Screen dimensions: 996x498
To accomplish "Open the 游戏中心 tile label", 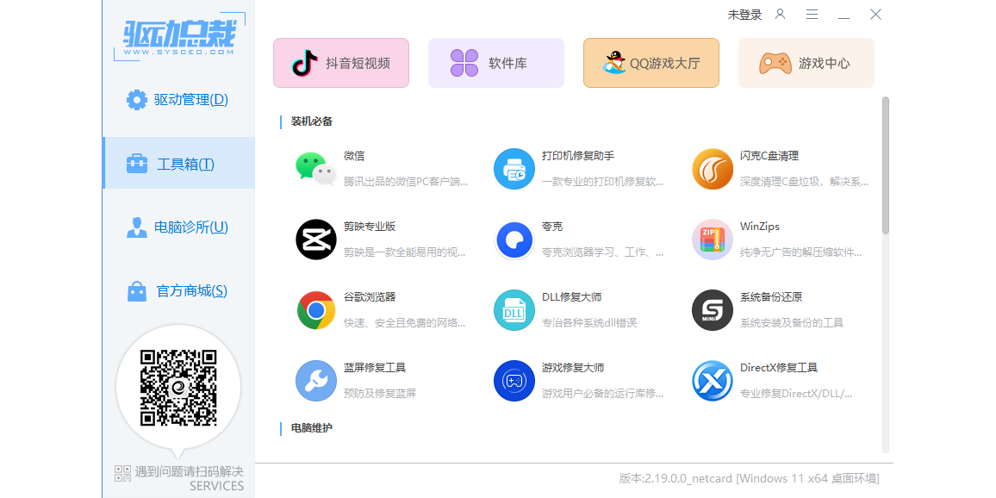I will (x=824, y=64).
